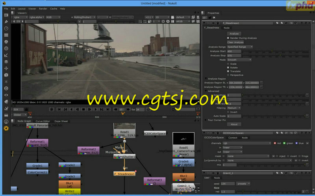Screen dimensions: 315x196
Task: Open the Metadata nodes tag icon
Action: (x=6, y=102)
